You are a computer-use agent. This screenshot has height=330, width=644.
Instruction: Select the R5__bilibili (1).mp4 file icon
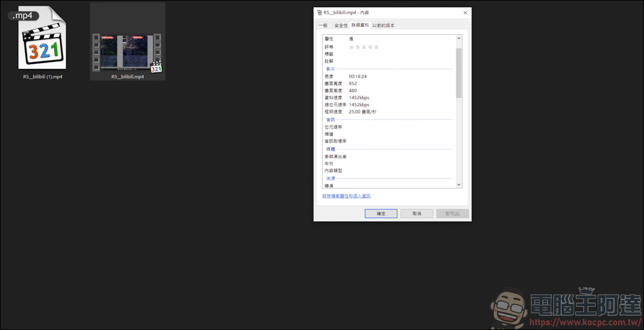(x=43, y=43)
